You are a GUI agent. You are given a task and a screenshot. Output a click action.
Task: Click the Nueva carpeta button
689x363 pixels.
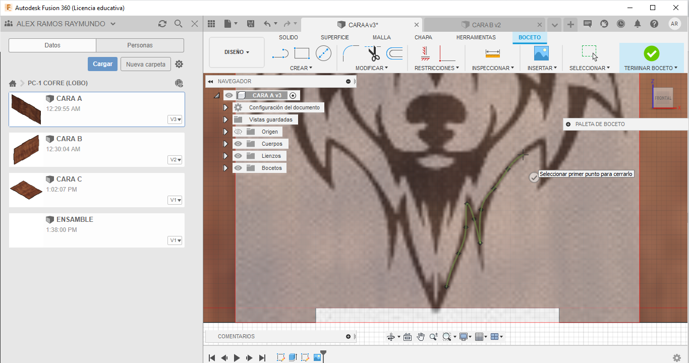tap(146, 64)
